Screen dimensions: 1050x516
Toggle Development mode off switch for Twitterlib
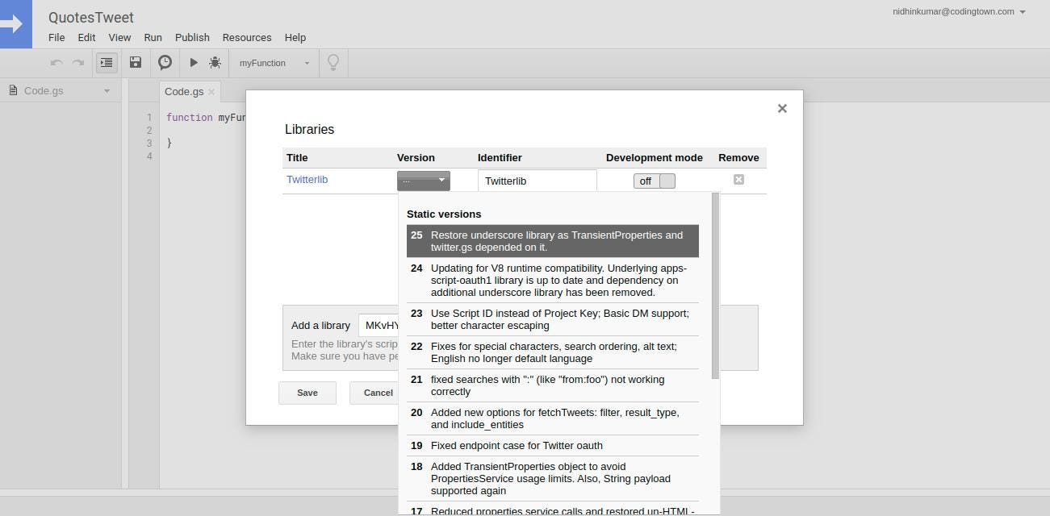coord(654,181)
